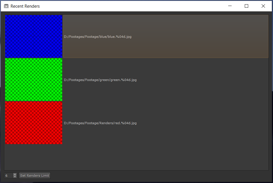The image size is (273, 183).
Task: Select the green checkerboard render thumbnail
Action: [33, 80]
